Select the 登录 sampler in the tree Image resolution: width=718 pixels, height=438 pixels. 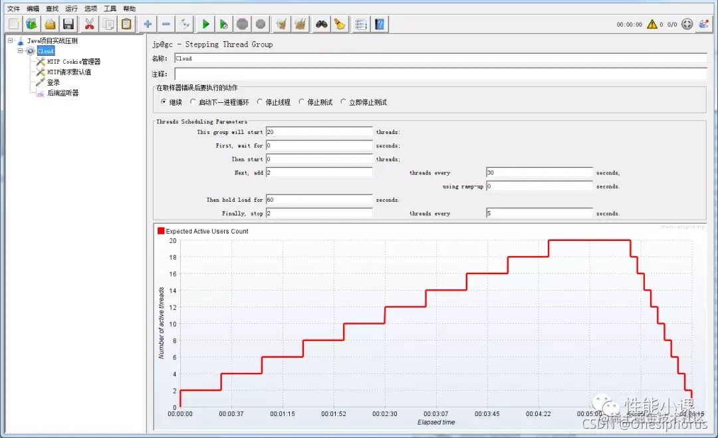53,82
